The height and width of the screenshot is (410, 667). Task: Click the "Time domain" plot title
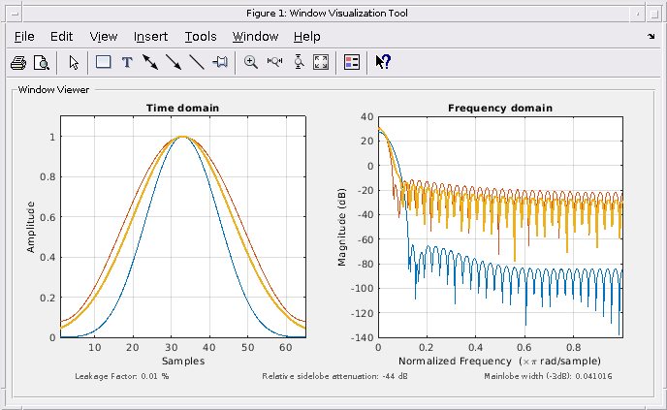pyautogui.click(x=182, y=108)
